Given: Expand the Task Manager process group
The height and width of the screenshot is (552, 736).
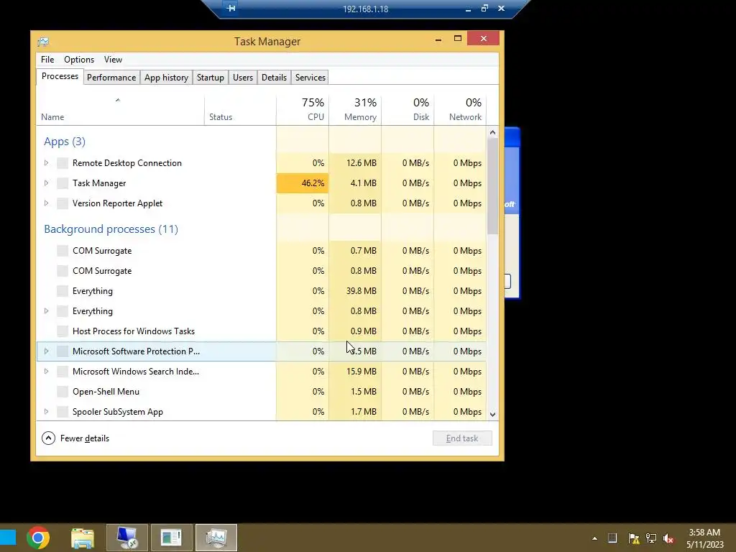Looking at the screenshot, I should click(x=46, y=183).
